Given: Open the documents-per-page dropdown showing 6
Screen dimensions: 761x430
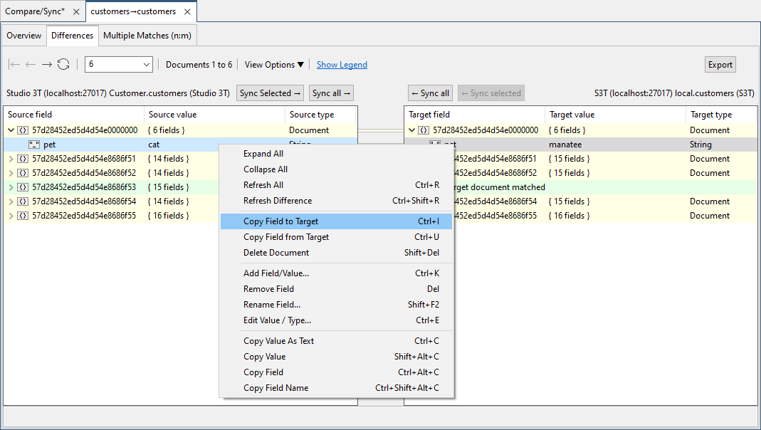Looking at the screenshot, I should tap(119, 65).
